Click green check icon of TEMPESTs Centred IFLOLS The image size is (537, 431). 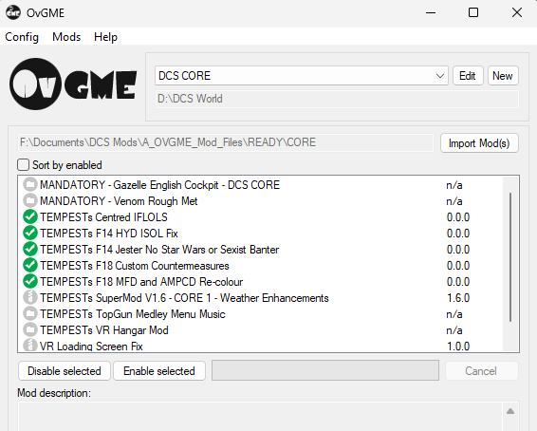(x=30, y=216)
